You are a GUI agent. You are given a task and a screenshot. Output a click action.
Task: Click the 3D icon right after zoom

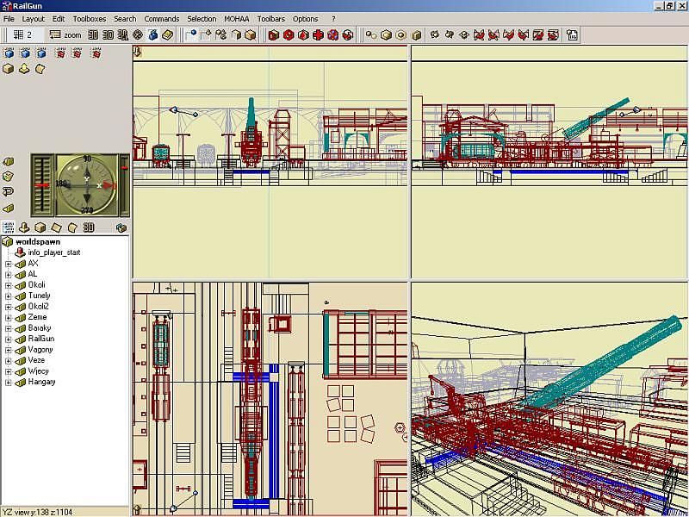coord(93,34)
